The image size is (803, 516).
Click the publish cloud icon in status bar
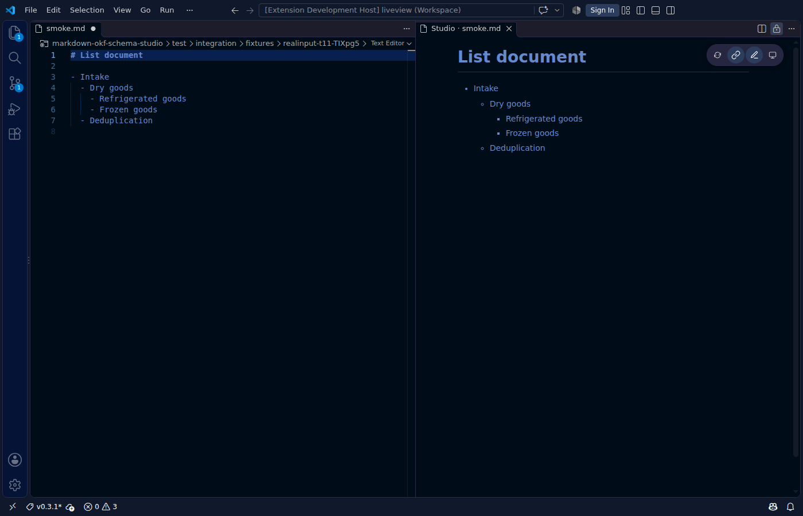coord(70,507)
